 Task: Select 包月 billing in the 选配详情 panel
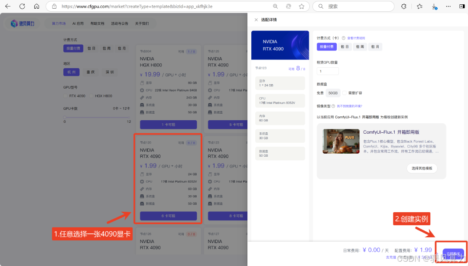point(375,46)
